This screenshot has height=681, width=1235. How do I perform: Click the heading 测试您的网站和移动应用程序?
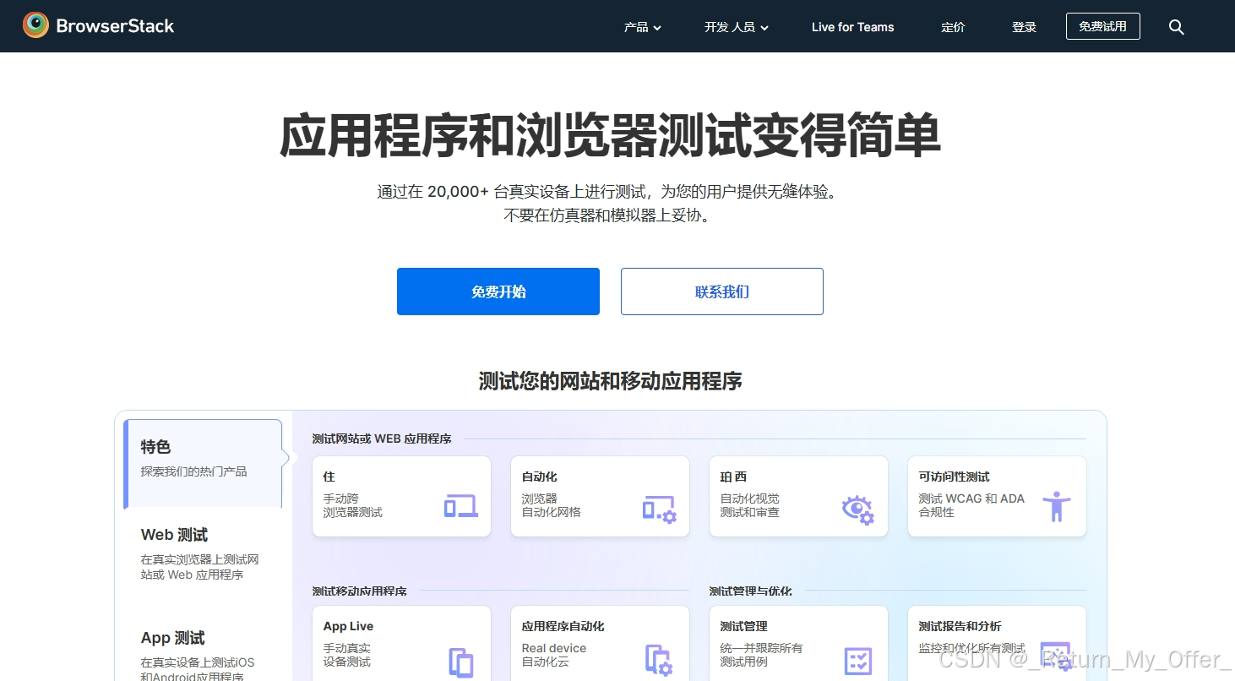[611, 381]
